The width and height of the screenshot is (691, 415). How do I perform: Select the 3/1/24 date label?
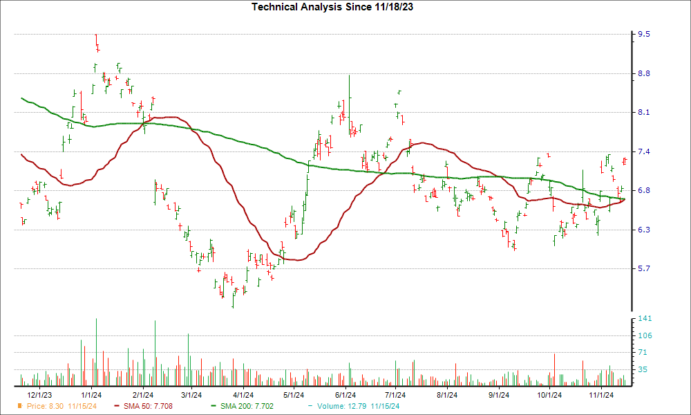pos(191,395)
